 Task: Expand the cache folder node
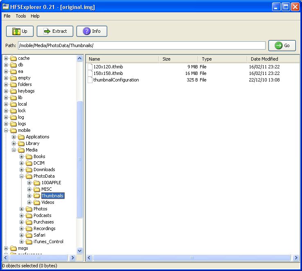[x=6, y=59]
